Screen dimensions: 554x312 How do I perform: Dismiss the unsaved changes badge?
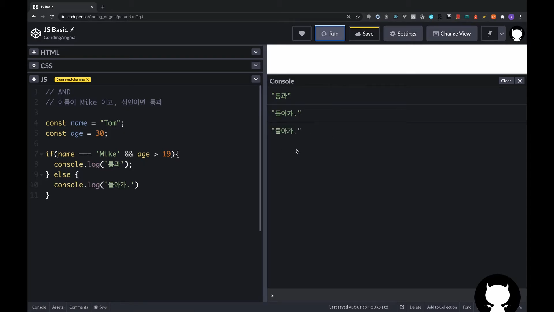point(88,80)
